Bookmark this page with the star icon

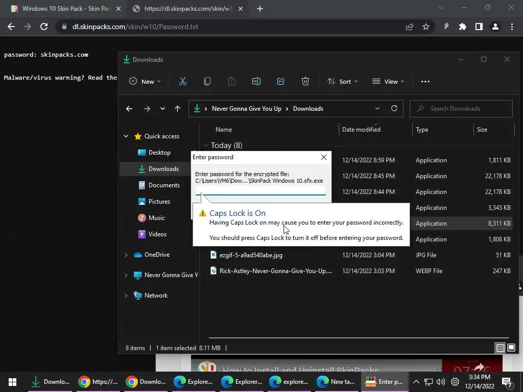426,27
